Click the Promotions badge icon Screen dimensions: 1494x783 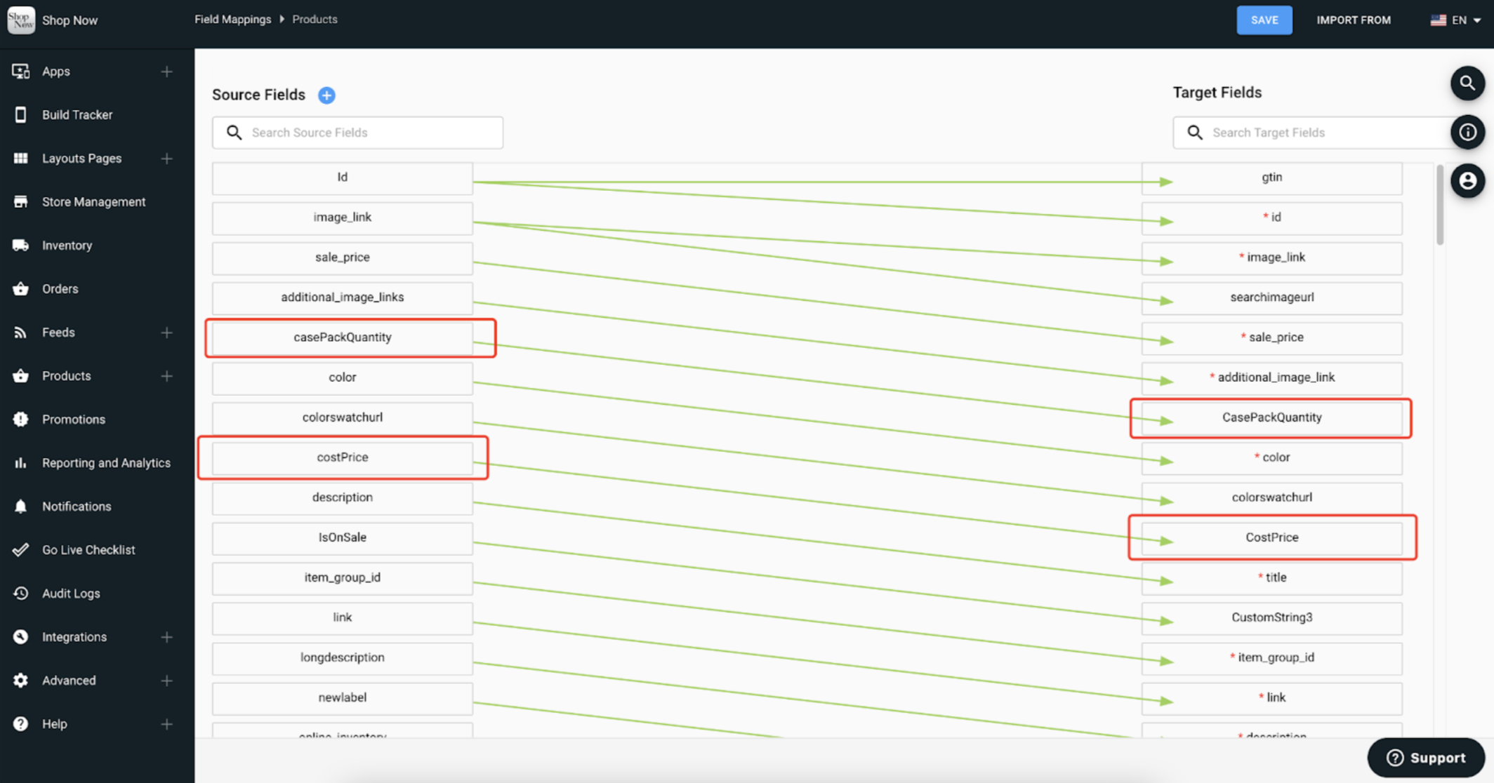click(x=20, y=420)
